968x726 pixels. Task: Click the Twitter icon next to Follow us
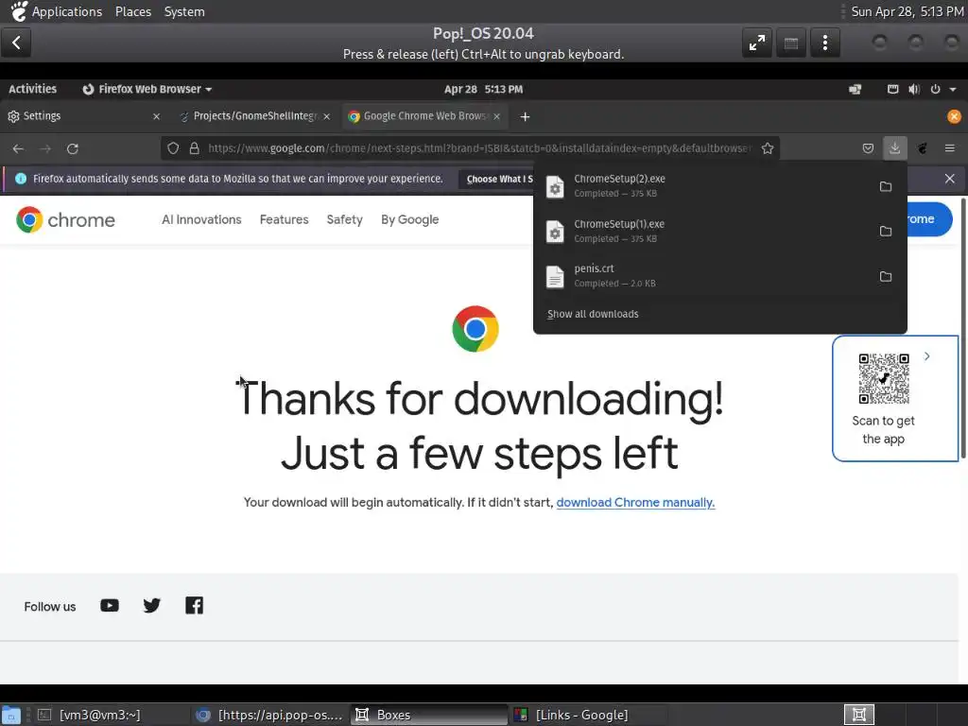[x=151, y=606]
